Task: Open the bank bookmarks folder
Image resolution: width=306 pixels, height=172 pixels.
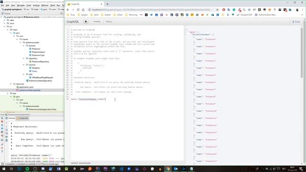Action: [95, 15]
